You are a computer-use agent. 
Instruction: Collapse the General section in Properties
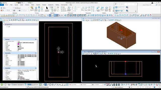(x=36, y=39)
